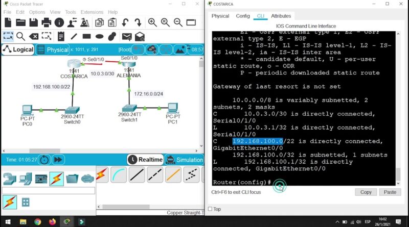Select the End Devices category icon

pos(25,179)
